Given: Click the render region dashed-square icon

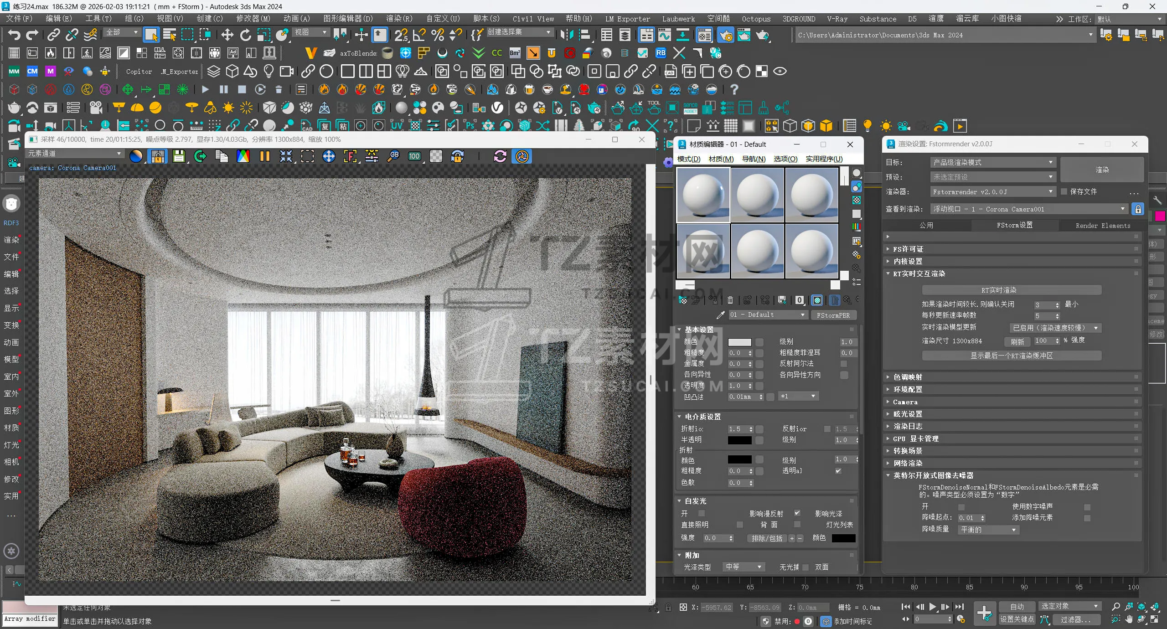Looking at the screenshot, I should click(307, 156).
